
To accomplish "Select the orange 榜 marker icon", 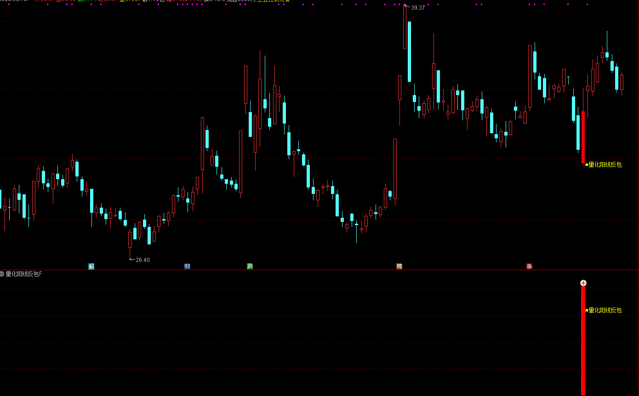I will [x=399, y=266].
